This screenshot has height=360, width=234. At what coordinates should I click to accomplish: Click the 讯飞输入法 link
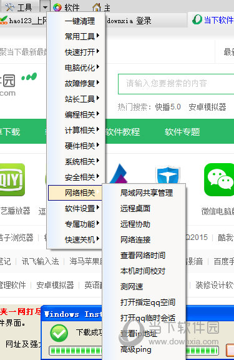click(41, 261)
